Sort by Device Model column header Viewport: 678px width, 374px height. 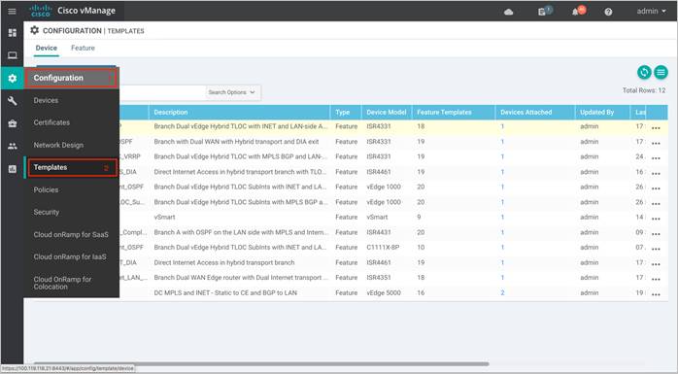(x=387, y=113)
